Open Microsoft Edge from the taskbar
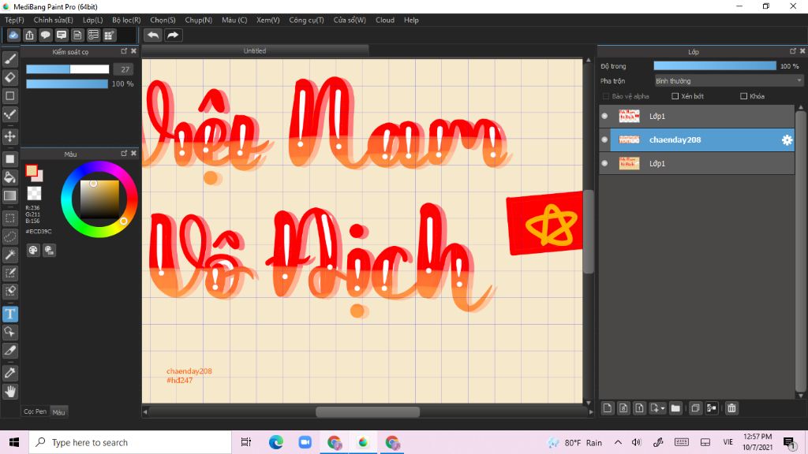This screenshot has width=808, height=454. click(x=275, y=442)
